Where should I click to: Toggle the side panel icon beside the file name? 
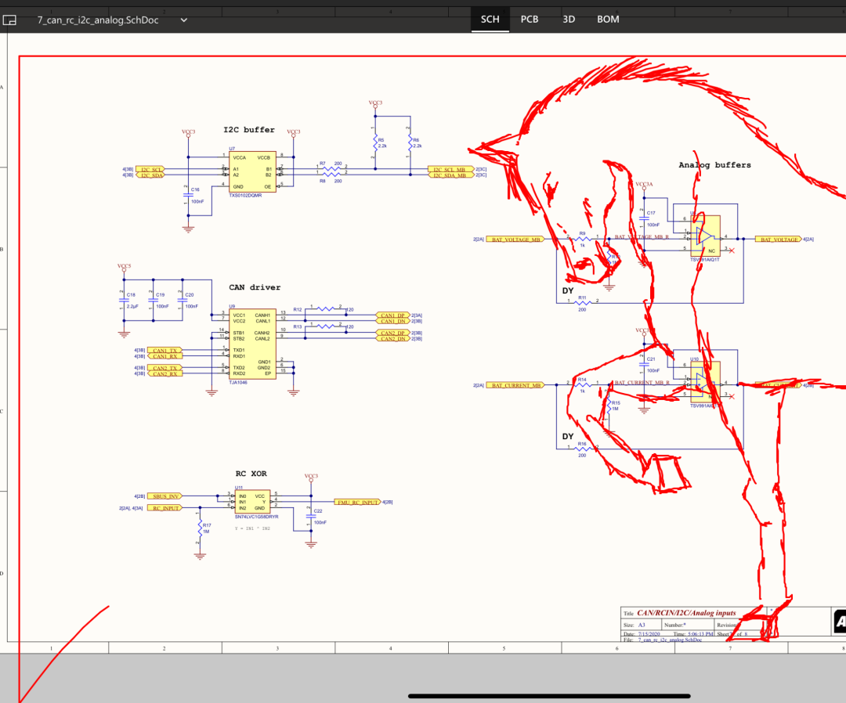tap(9, 20)
